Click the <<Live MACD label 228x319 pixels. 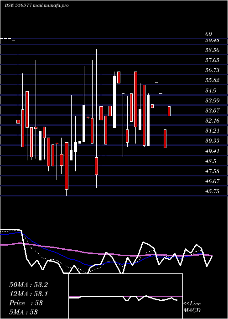pyautogui.click(x=192, y=307)
